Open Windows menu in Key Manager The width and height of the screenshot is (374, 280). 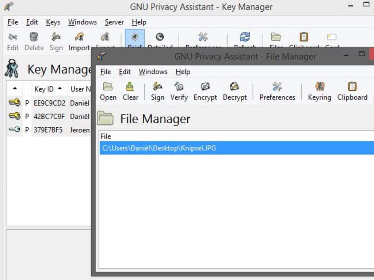pyautogui.click(x=83, y=22)
